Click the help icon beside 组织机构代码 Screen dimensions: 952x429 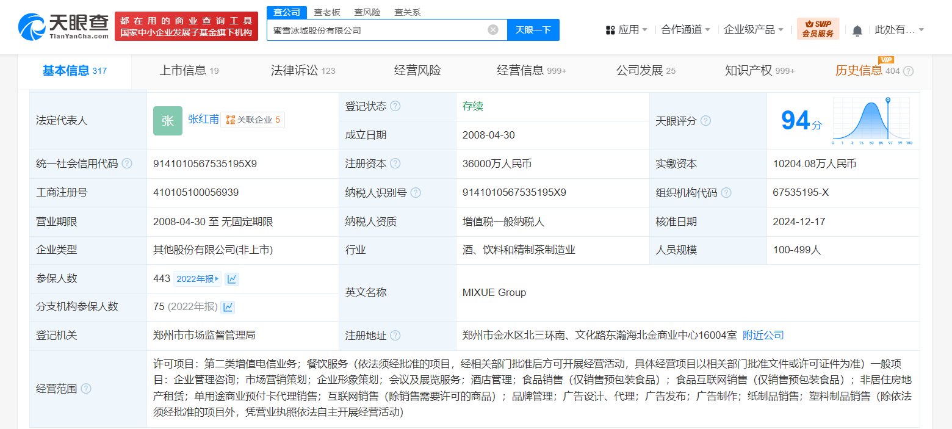pos(726,193)
